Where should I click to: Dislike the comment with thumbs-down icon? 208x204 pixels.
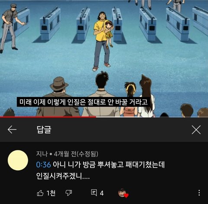(68, 193)
